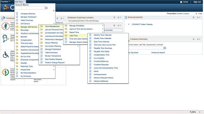204x114 pixels.
Task: Click the Company Directory search go icon
Action: pos(165,48)
